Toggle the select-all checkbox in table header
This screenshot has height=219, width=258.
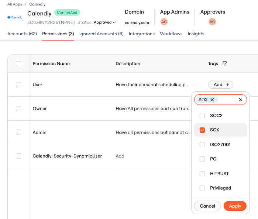coord(18,64)
